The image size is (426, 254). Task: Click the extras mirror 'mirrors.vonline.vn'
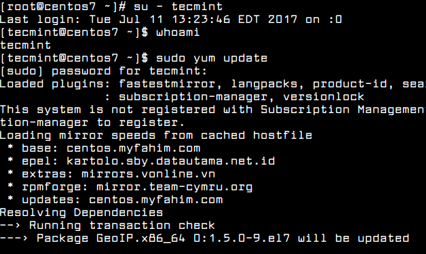[x=149, y=174]
